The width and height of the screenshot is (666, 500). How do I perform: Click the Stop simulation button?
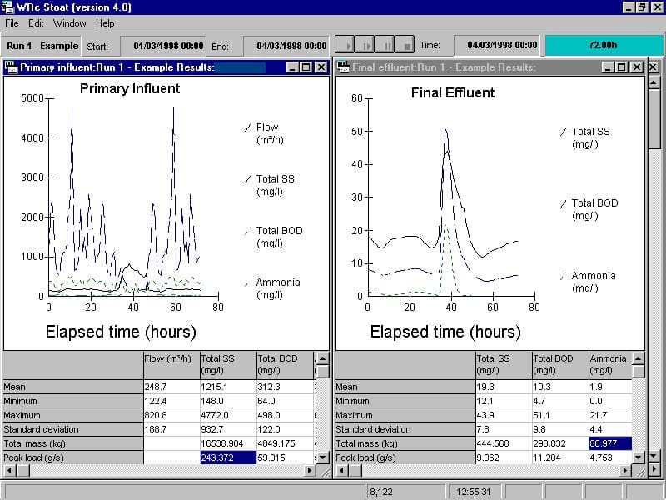tap(405, 45)
